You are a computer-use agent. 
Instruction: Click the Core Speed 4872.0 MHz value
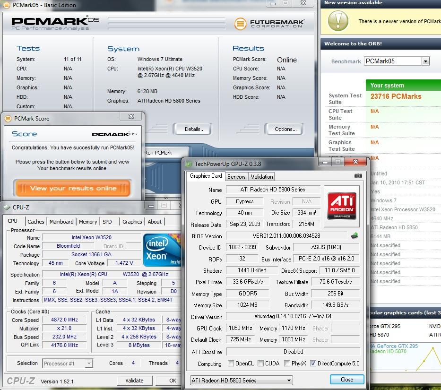coord(64,320)
